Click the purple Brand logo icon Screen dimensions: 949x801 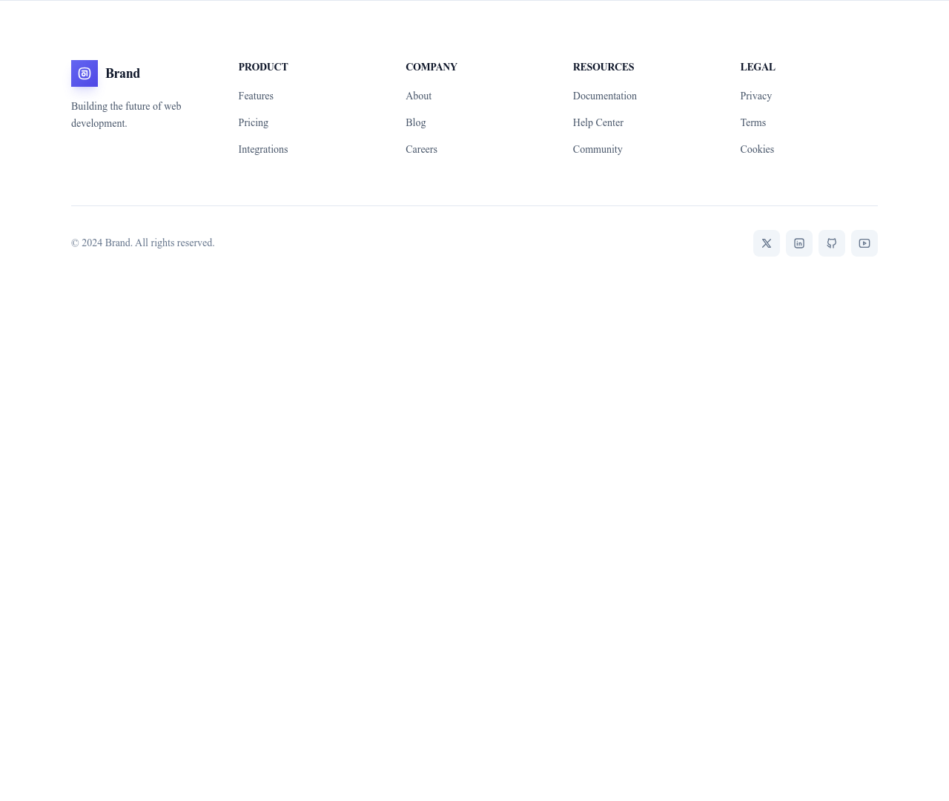(x=85, y=73)
